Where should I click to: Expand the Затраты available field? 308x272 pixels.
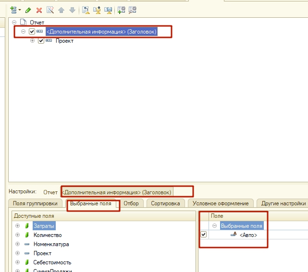[18, 226]
